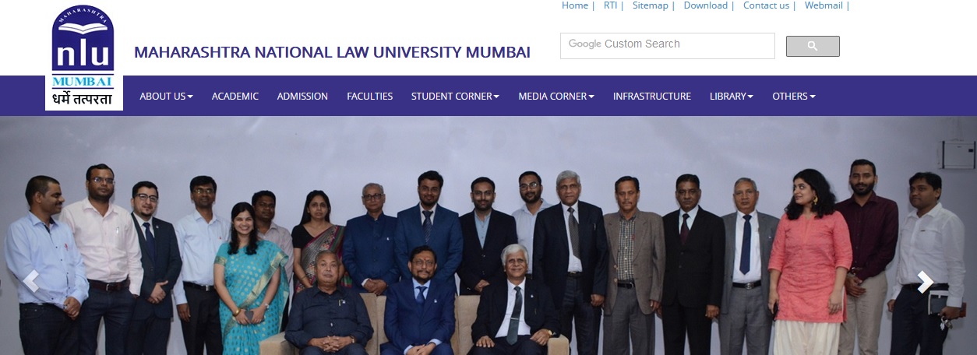Image resolution: width=977 pixels, height=355 pixels.
Task: Open the INFRASTRUCTURE menu item
Action: tap(652, 97)
